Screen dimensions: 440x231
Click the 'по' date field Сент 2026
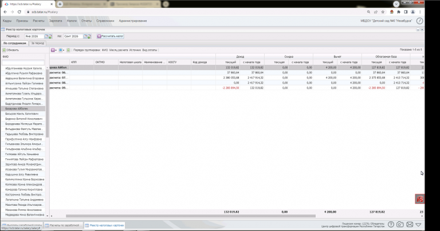73,36
